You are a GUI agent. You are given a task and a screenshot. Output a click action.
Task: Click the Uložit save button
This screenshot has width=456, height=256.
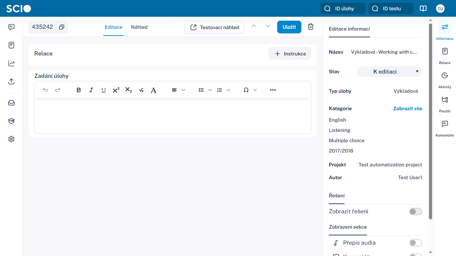point(289,27)
